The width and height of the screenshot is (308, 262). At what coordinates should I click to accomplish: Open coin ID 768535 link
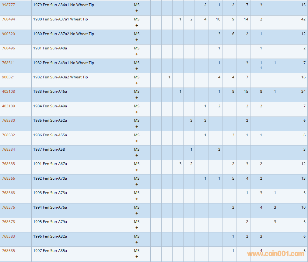point(9,164)
